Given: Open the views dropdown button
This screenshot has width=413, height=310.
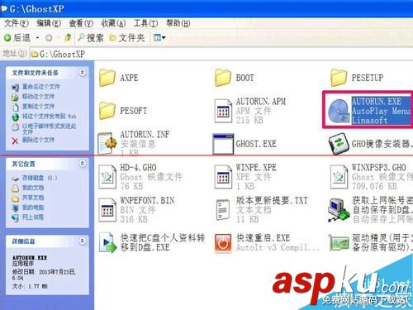Looking at the screenshot, I should pyautogui.click(x=159, y=37).
